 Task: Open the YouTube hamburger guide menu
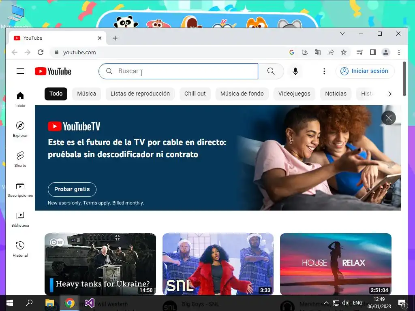20,71
